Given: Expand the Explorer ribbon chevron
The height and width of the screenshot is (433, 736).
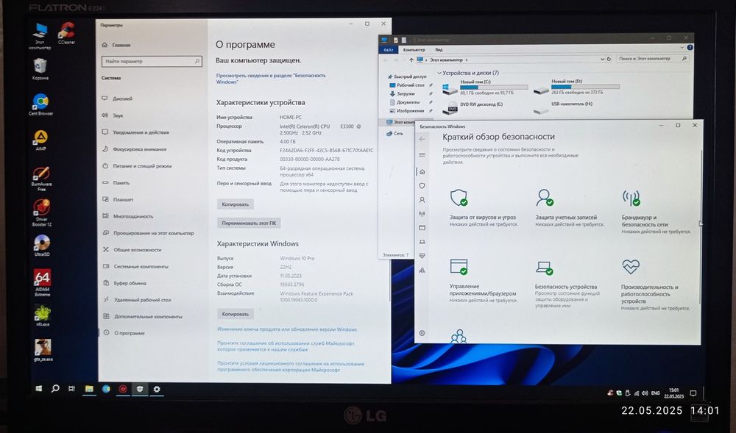Looking at the screenshot, I should pos(682,47).
